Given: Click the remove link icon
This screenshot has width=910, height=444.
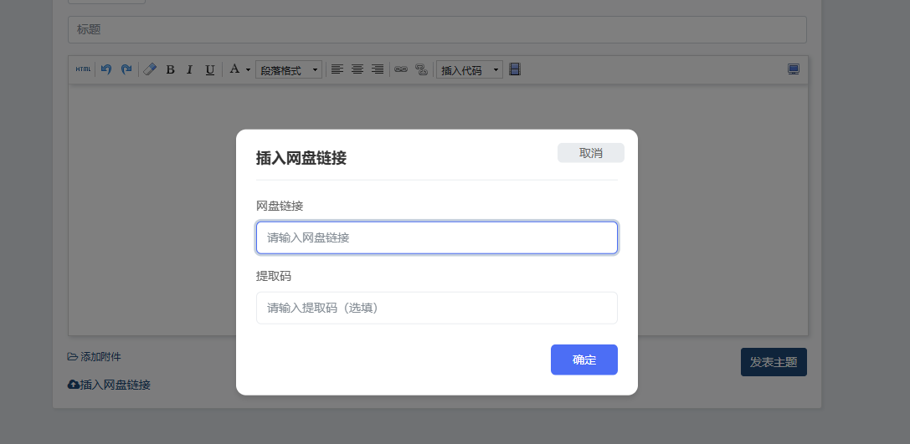Looking at the screenshot, I should (421, 69).
